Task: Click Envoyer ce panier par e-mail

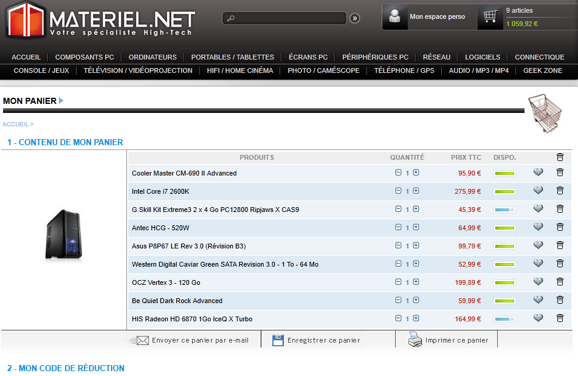Action: tap(193, 340)
